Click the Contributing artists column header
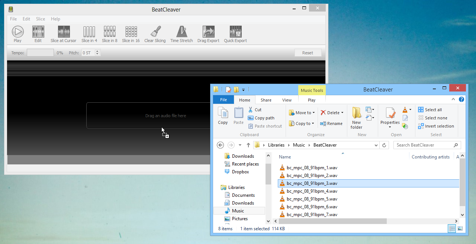 [x=431, y=157]
